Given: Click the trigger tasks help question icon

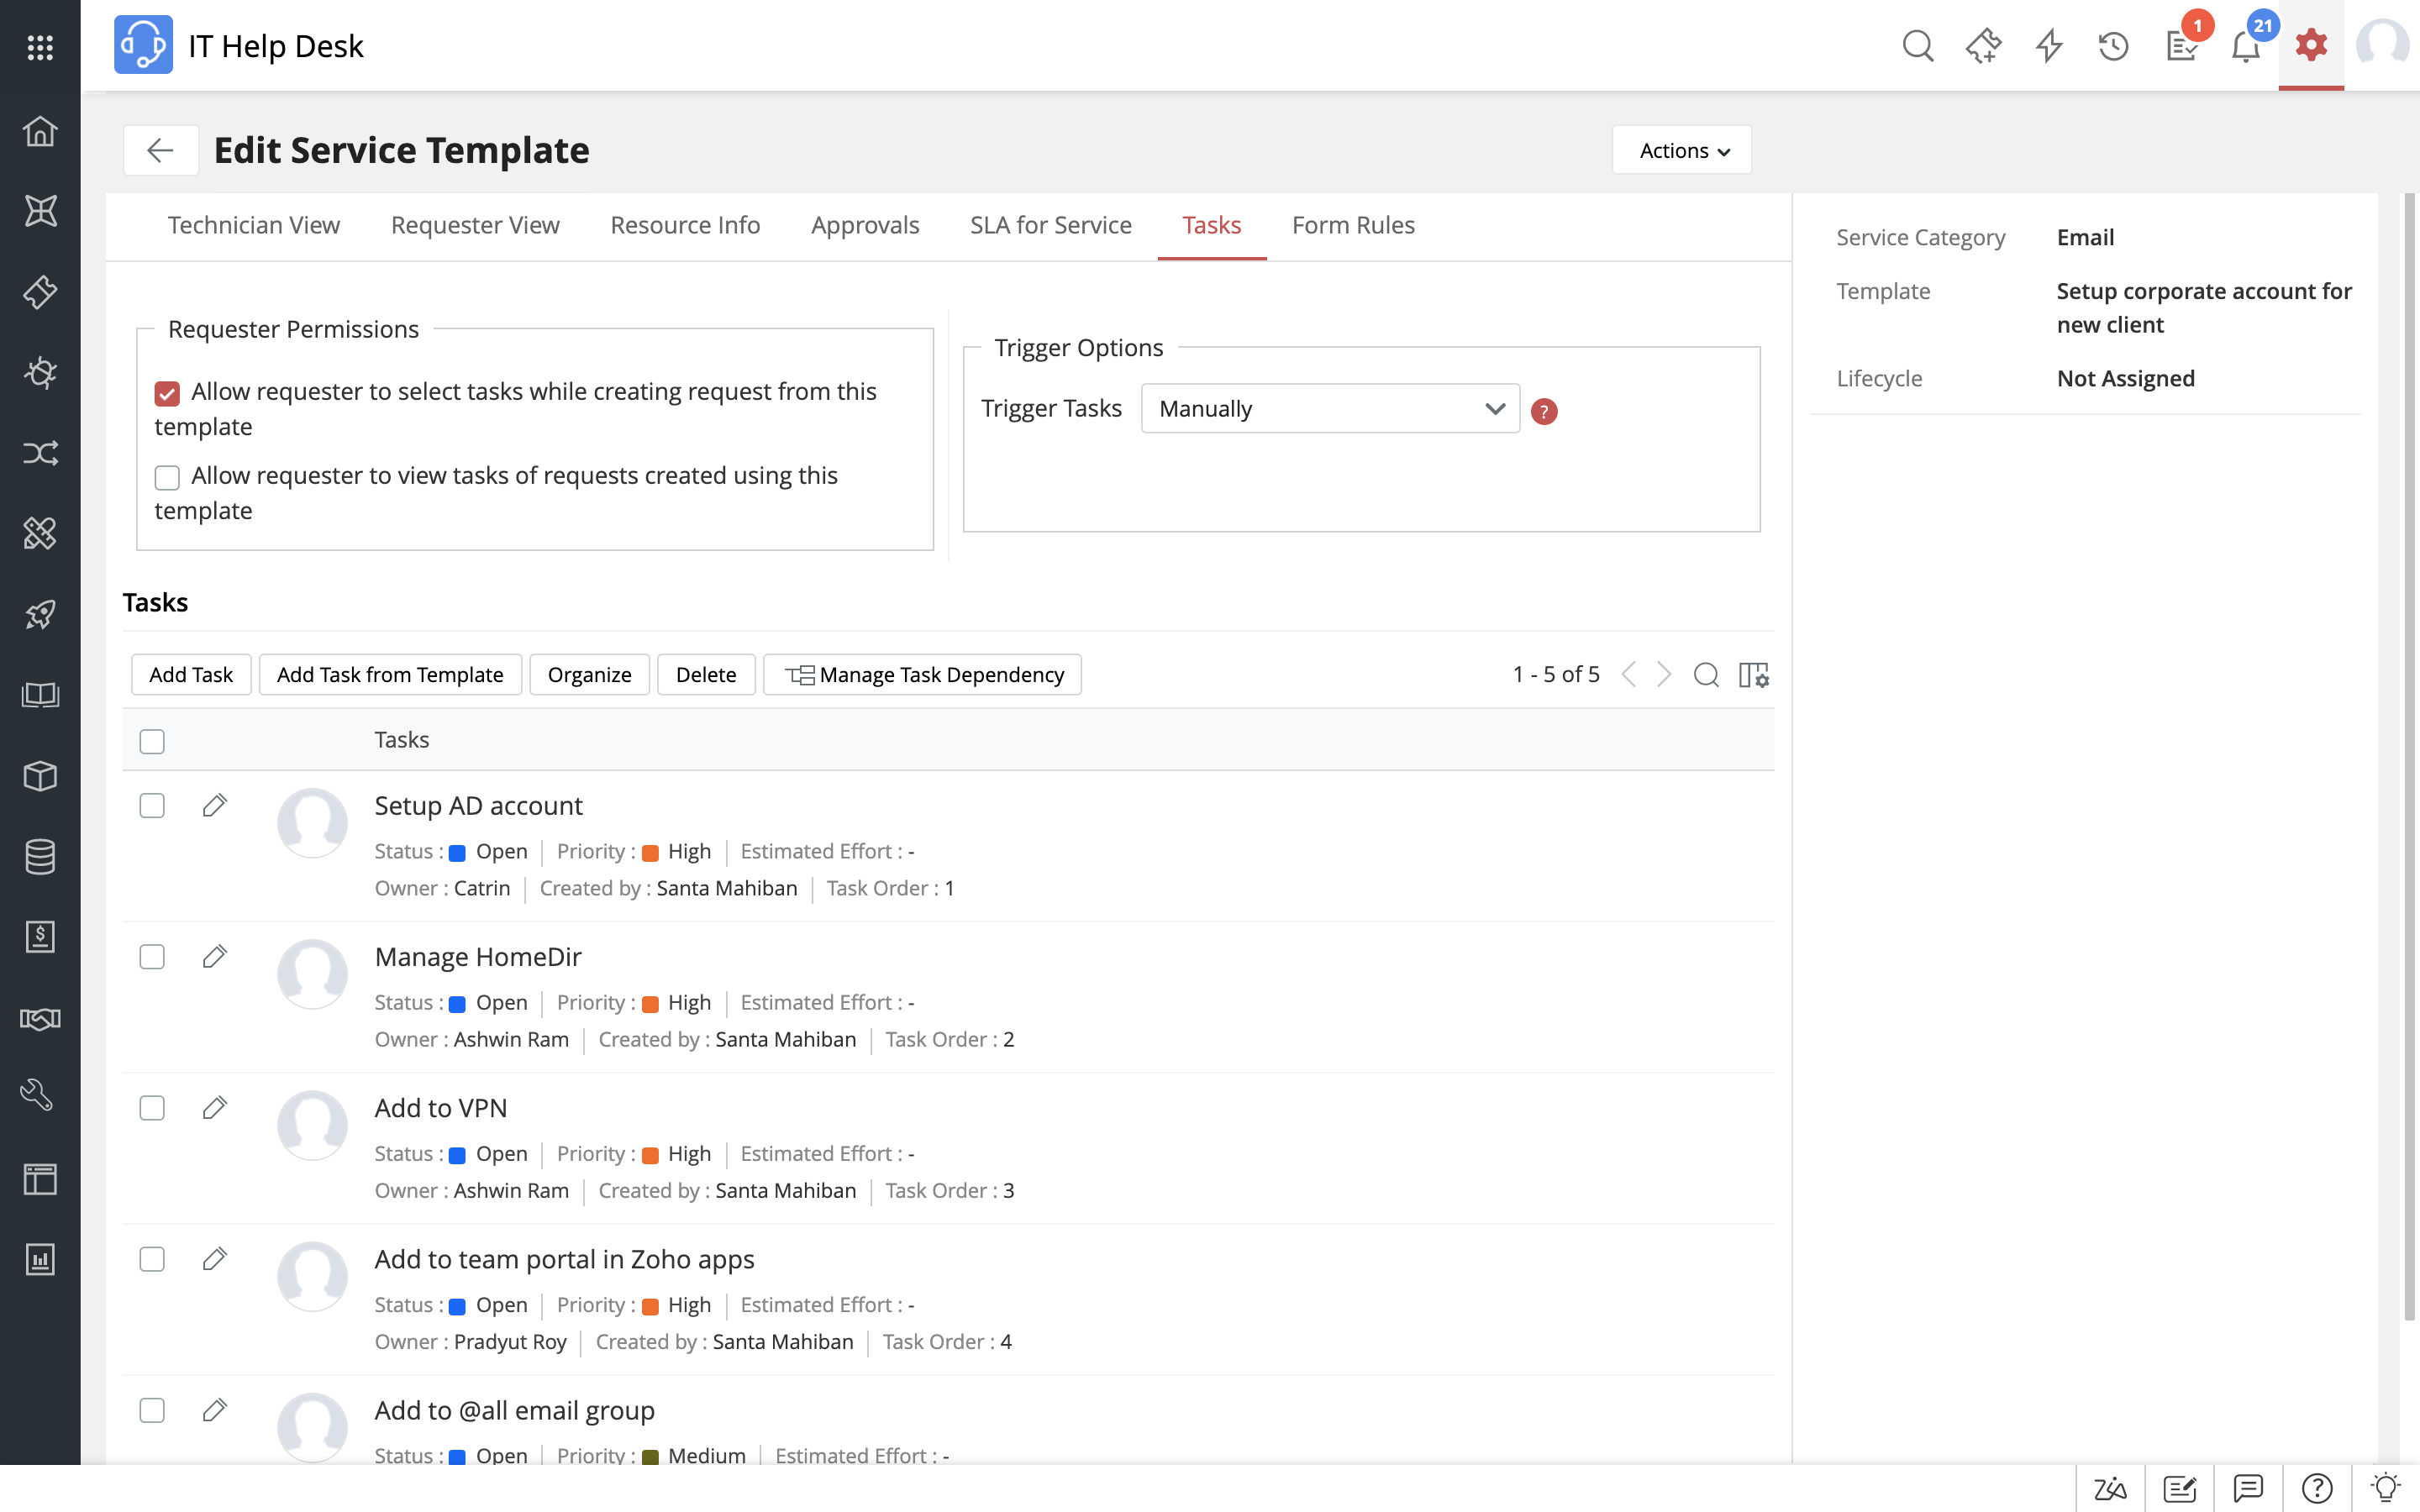Looking at the screenshot, I should 1544,411.
